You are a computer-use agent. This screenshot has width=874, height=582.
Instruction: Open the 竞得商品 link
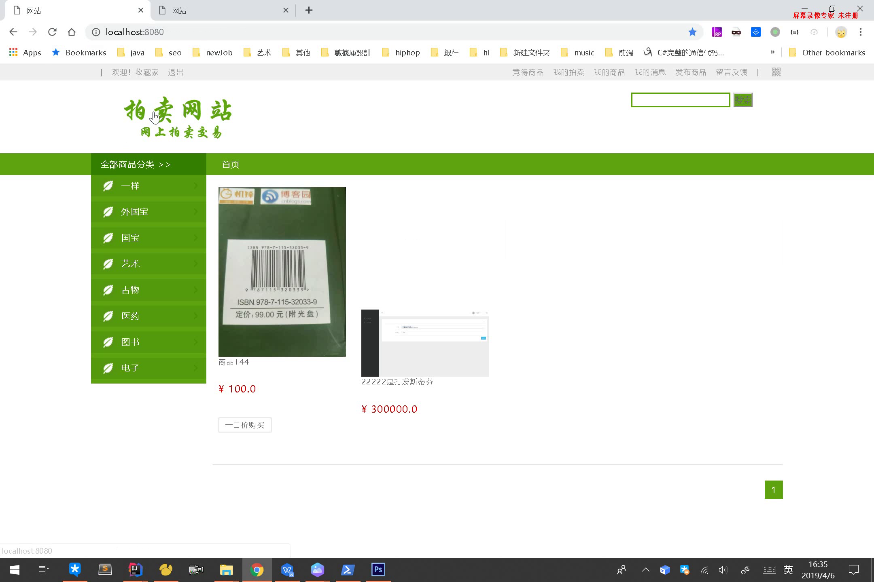[528, 72]
